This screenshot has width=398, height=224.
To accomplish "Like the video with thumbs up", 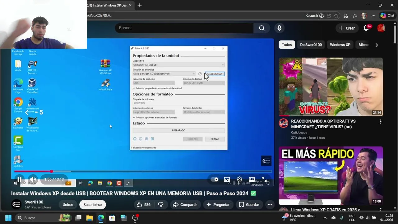I will coord(144,204).
